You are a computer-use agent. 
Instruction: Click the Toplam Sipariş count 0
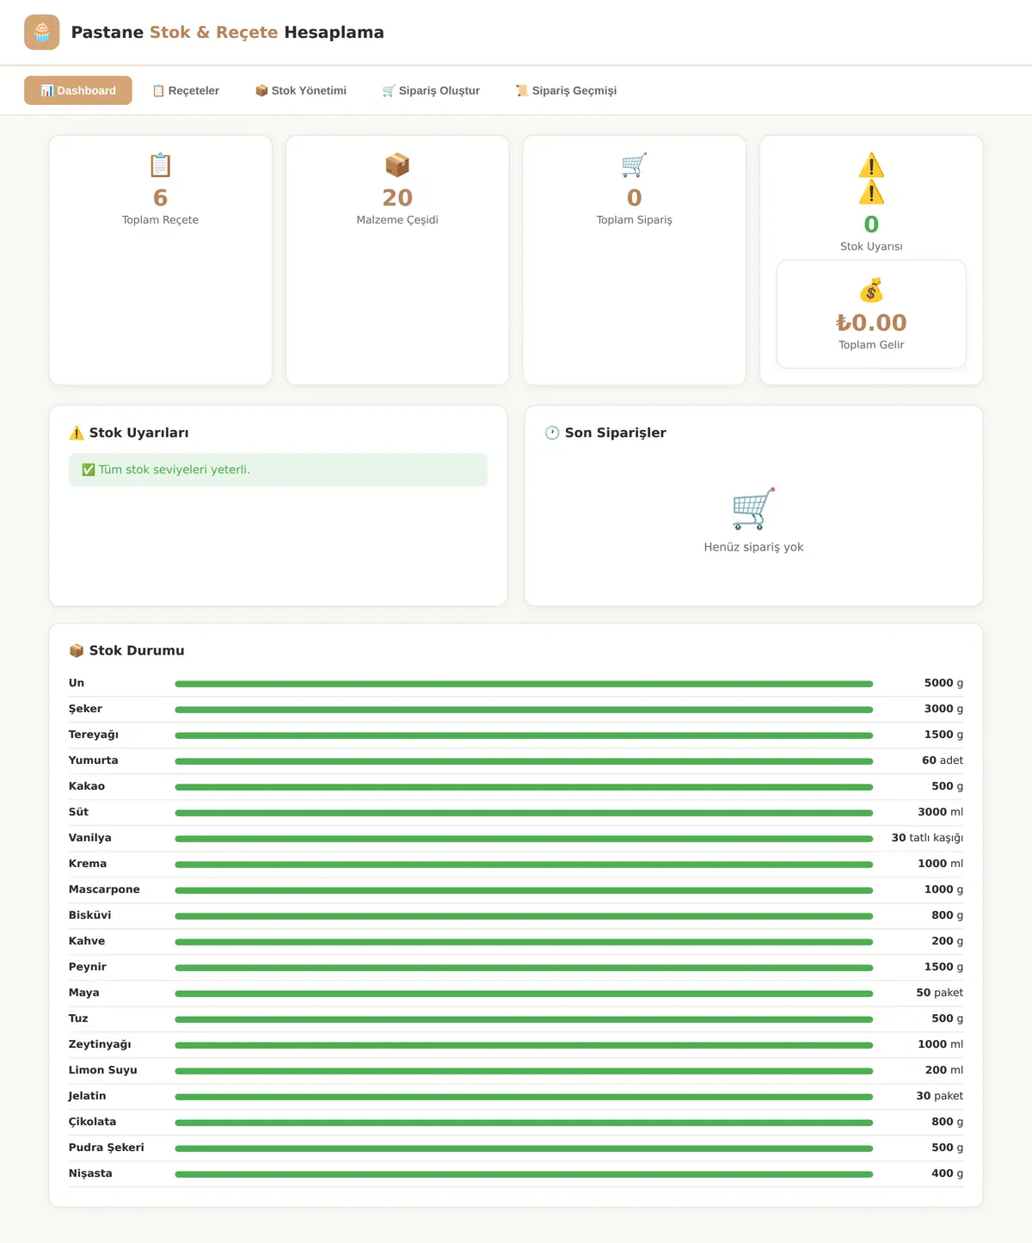pyautogui.click(x=635, y=198)
